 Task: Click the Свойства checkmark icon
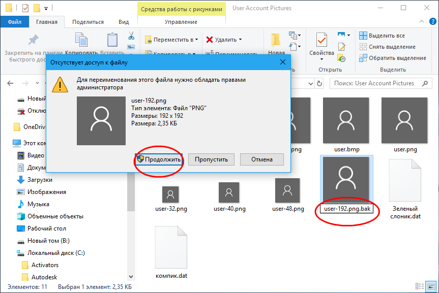[x=321, y=40]
